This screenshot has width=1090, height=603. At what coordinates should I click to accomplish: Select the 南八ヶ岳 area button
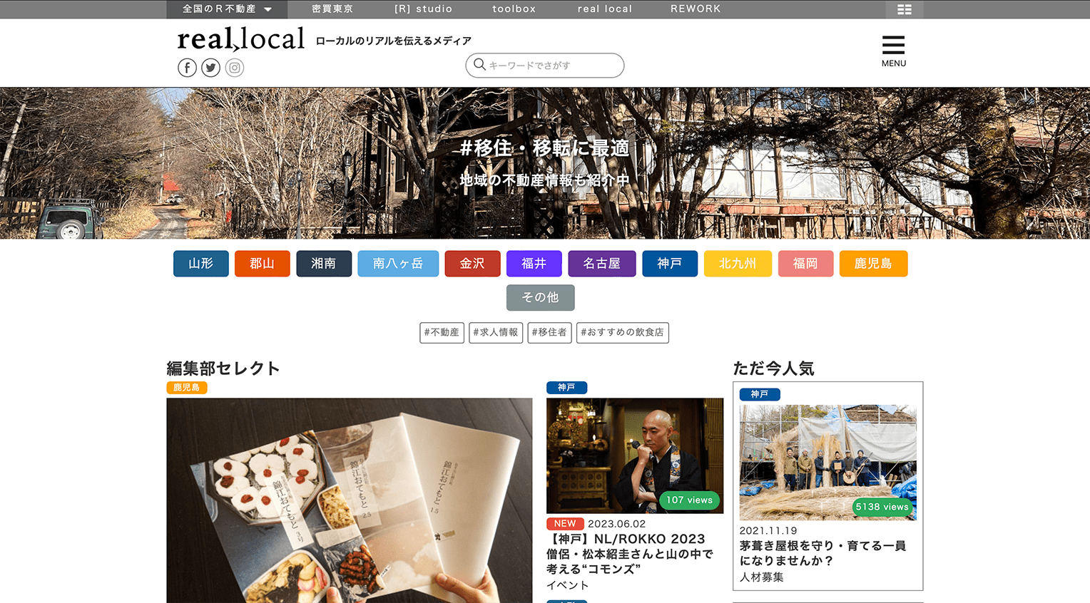pos(398,264)
